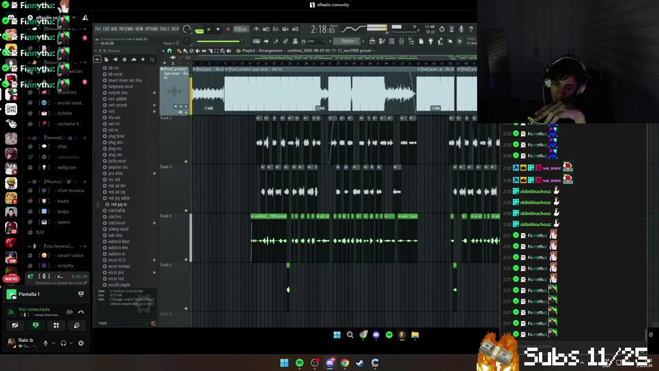Open the HELP menu in FL Studio

[x=175, y=29]
